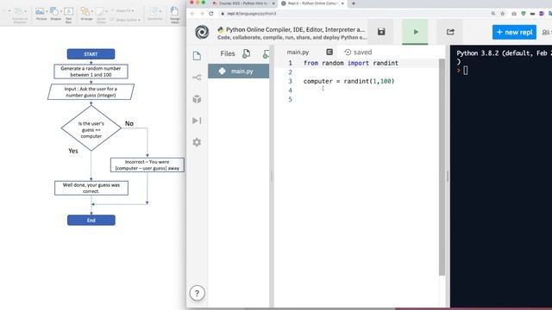Click the browser zoom magnifier icon
Screen dimensions: 552x310
click(492, 14)
